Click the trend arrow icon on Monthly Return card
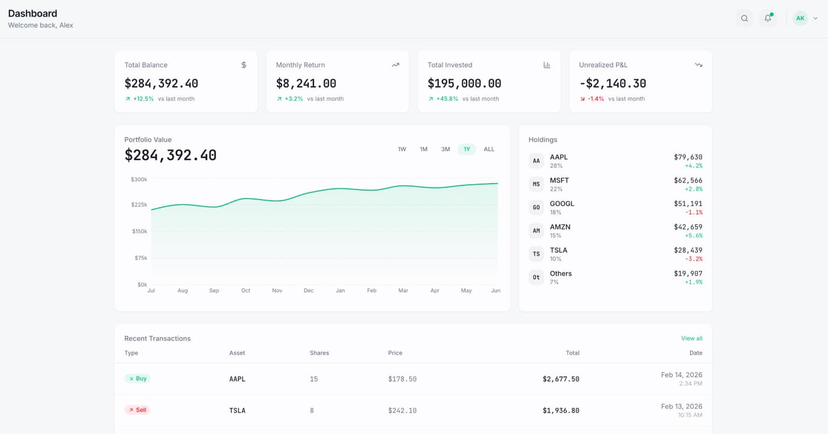828x434 pixels. click(395, 65)
